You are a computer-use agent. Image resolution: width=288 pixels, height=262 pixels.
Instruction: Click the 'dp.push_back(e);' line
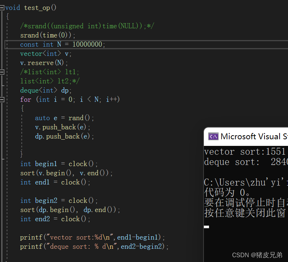coord(65,136)
